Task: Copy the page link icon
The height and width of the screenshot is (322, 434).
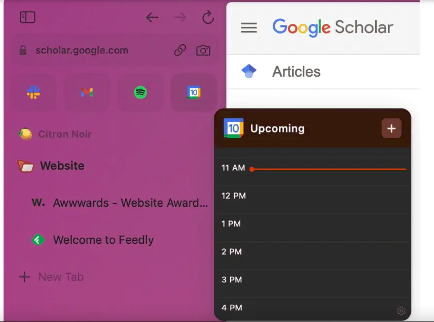Action: point(180,50)
